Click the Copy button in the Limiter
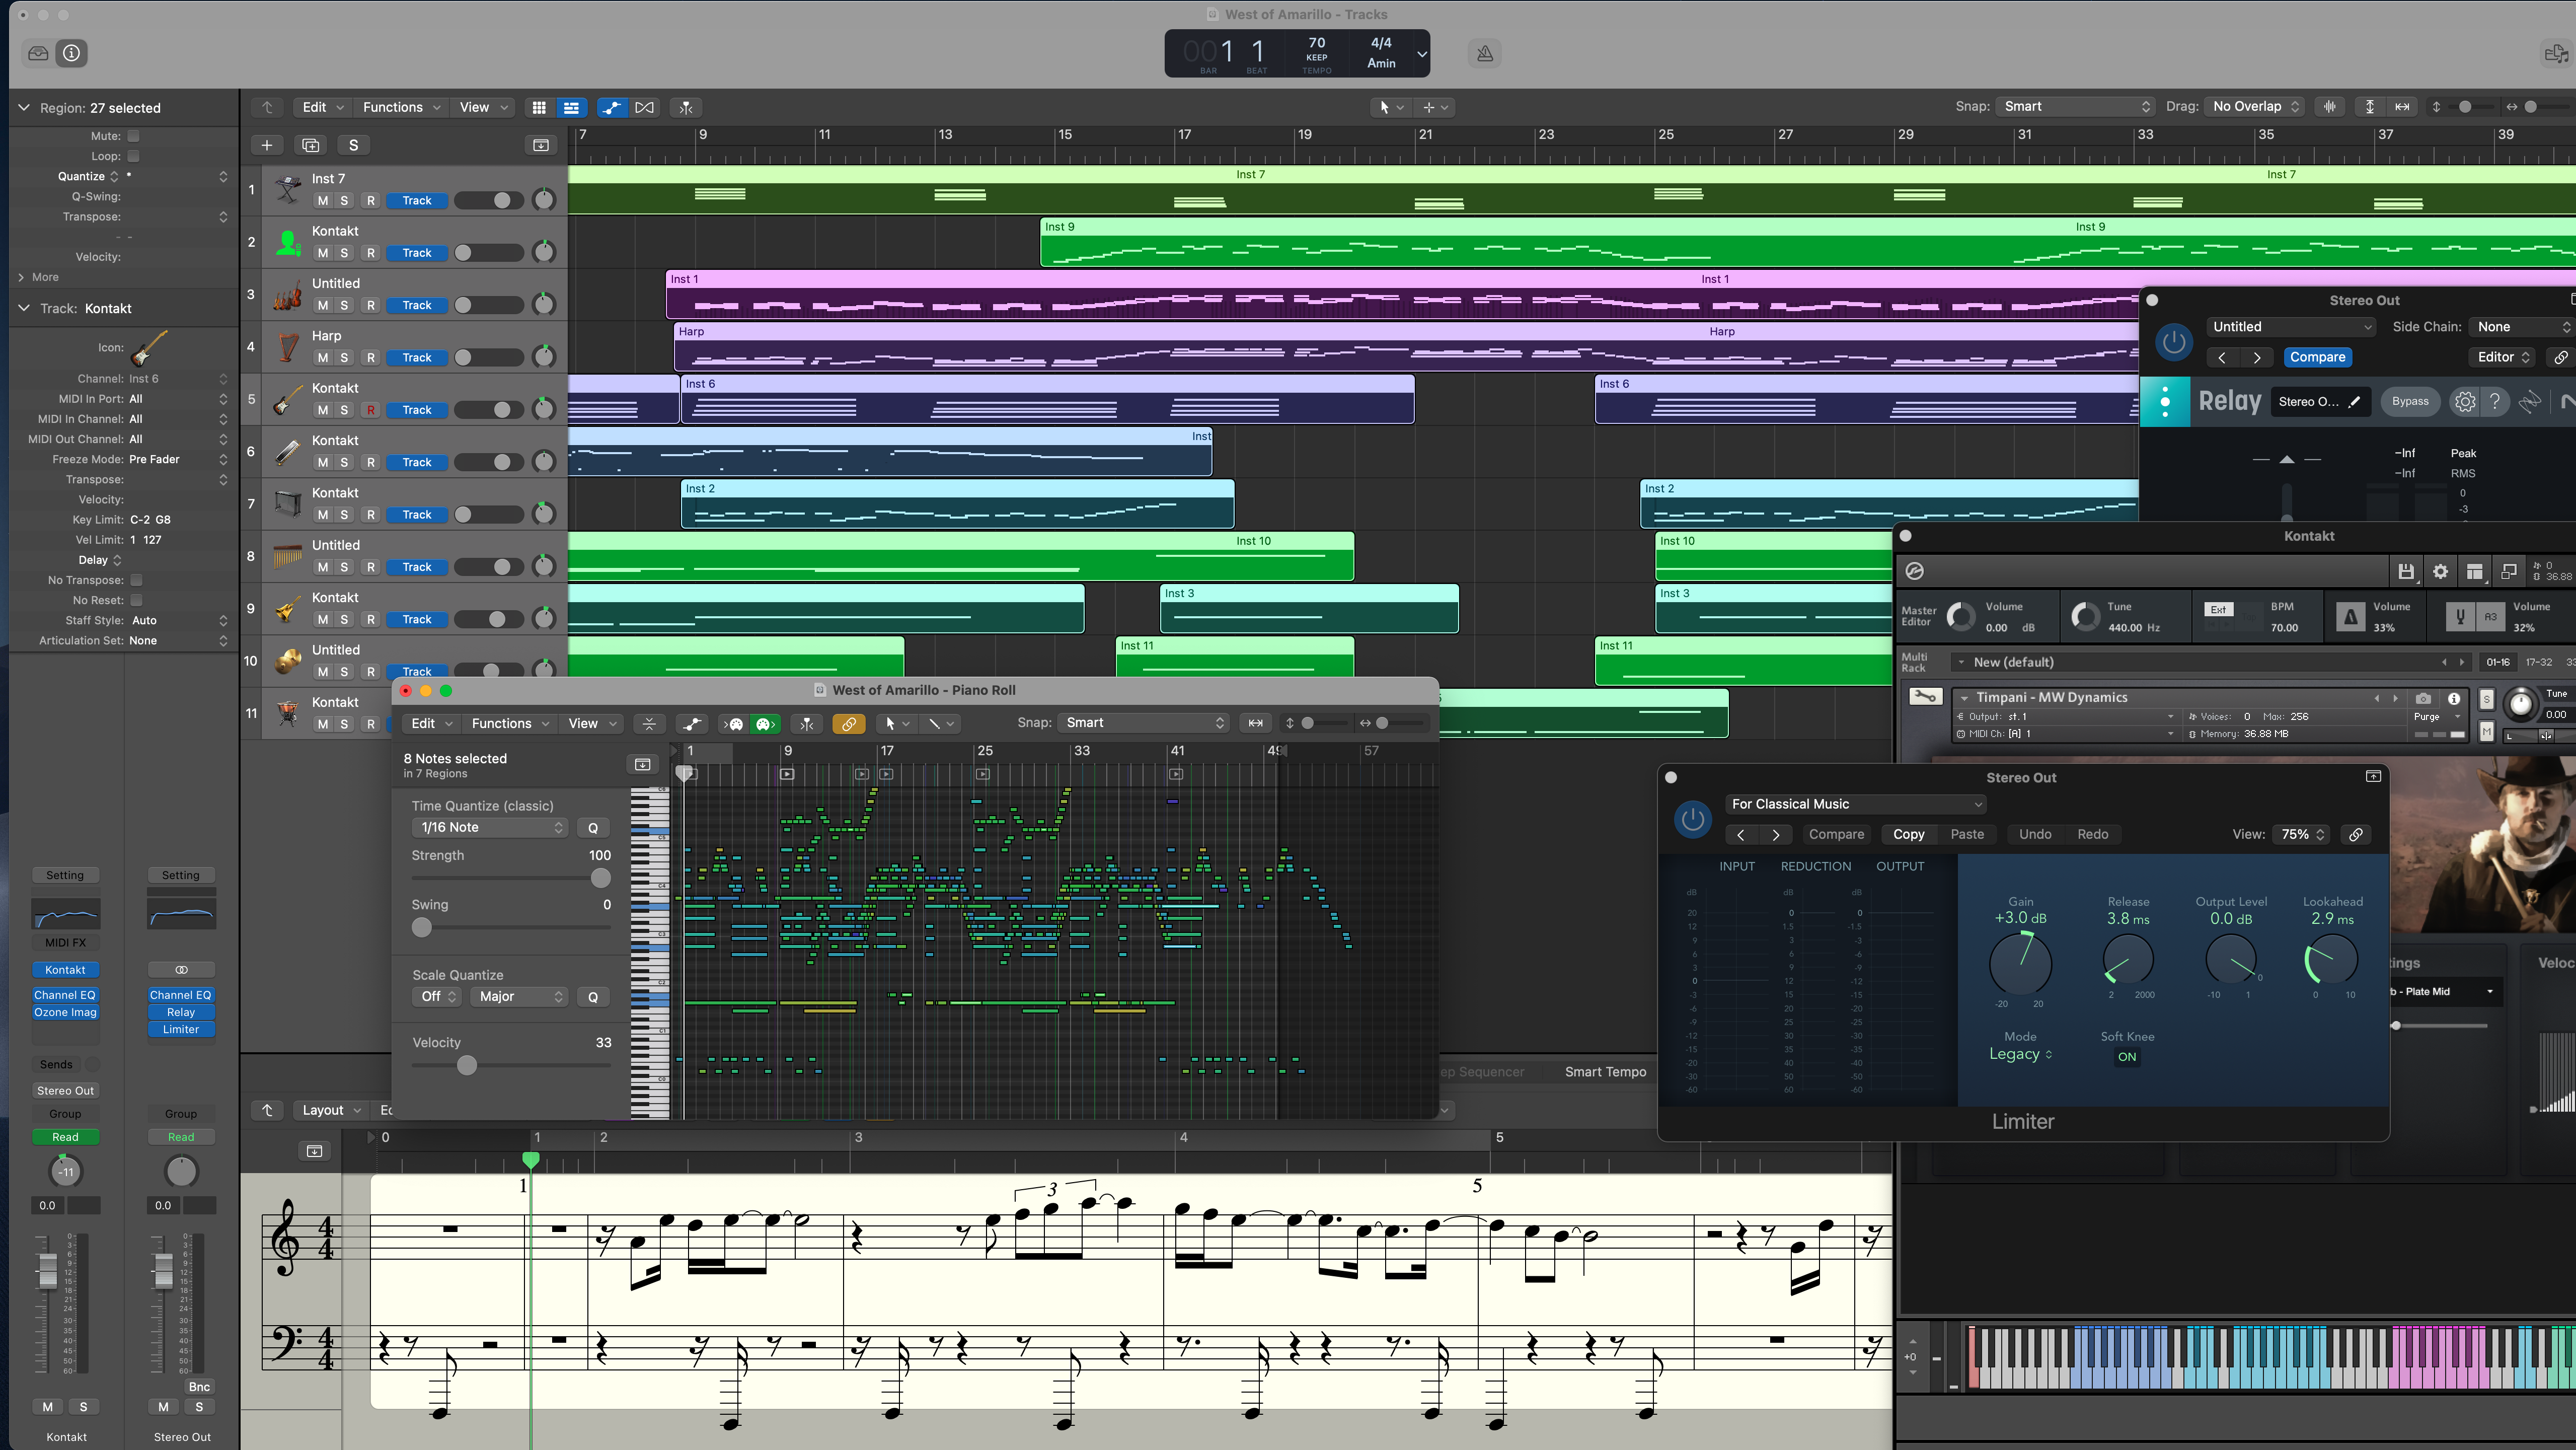 click(x=1908, y=834)
